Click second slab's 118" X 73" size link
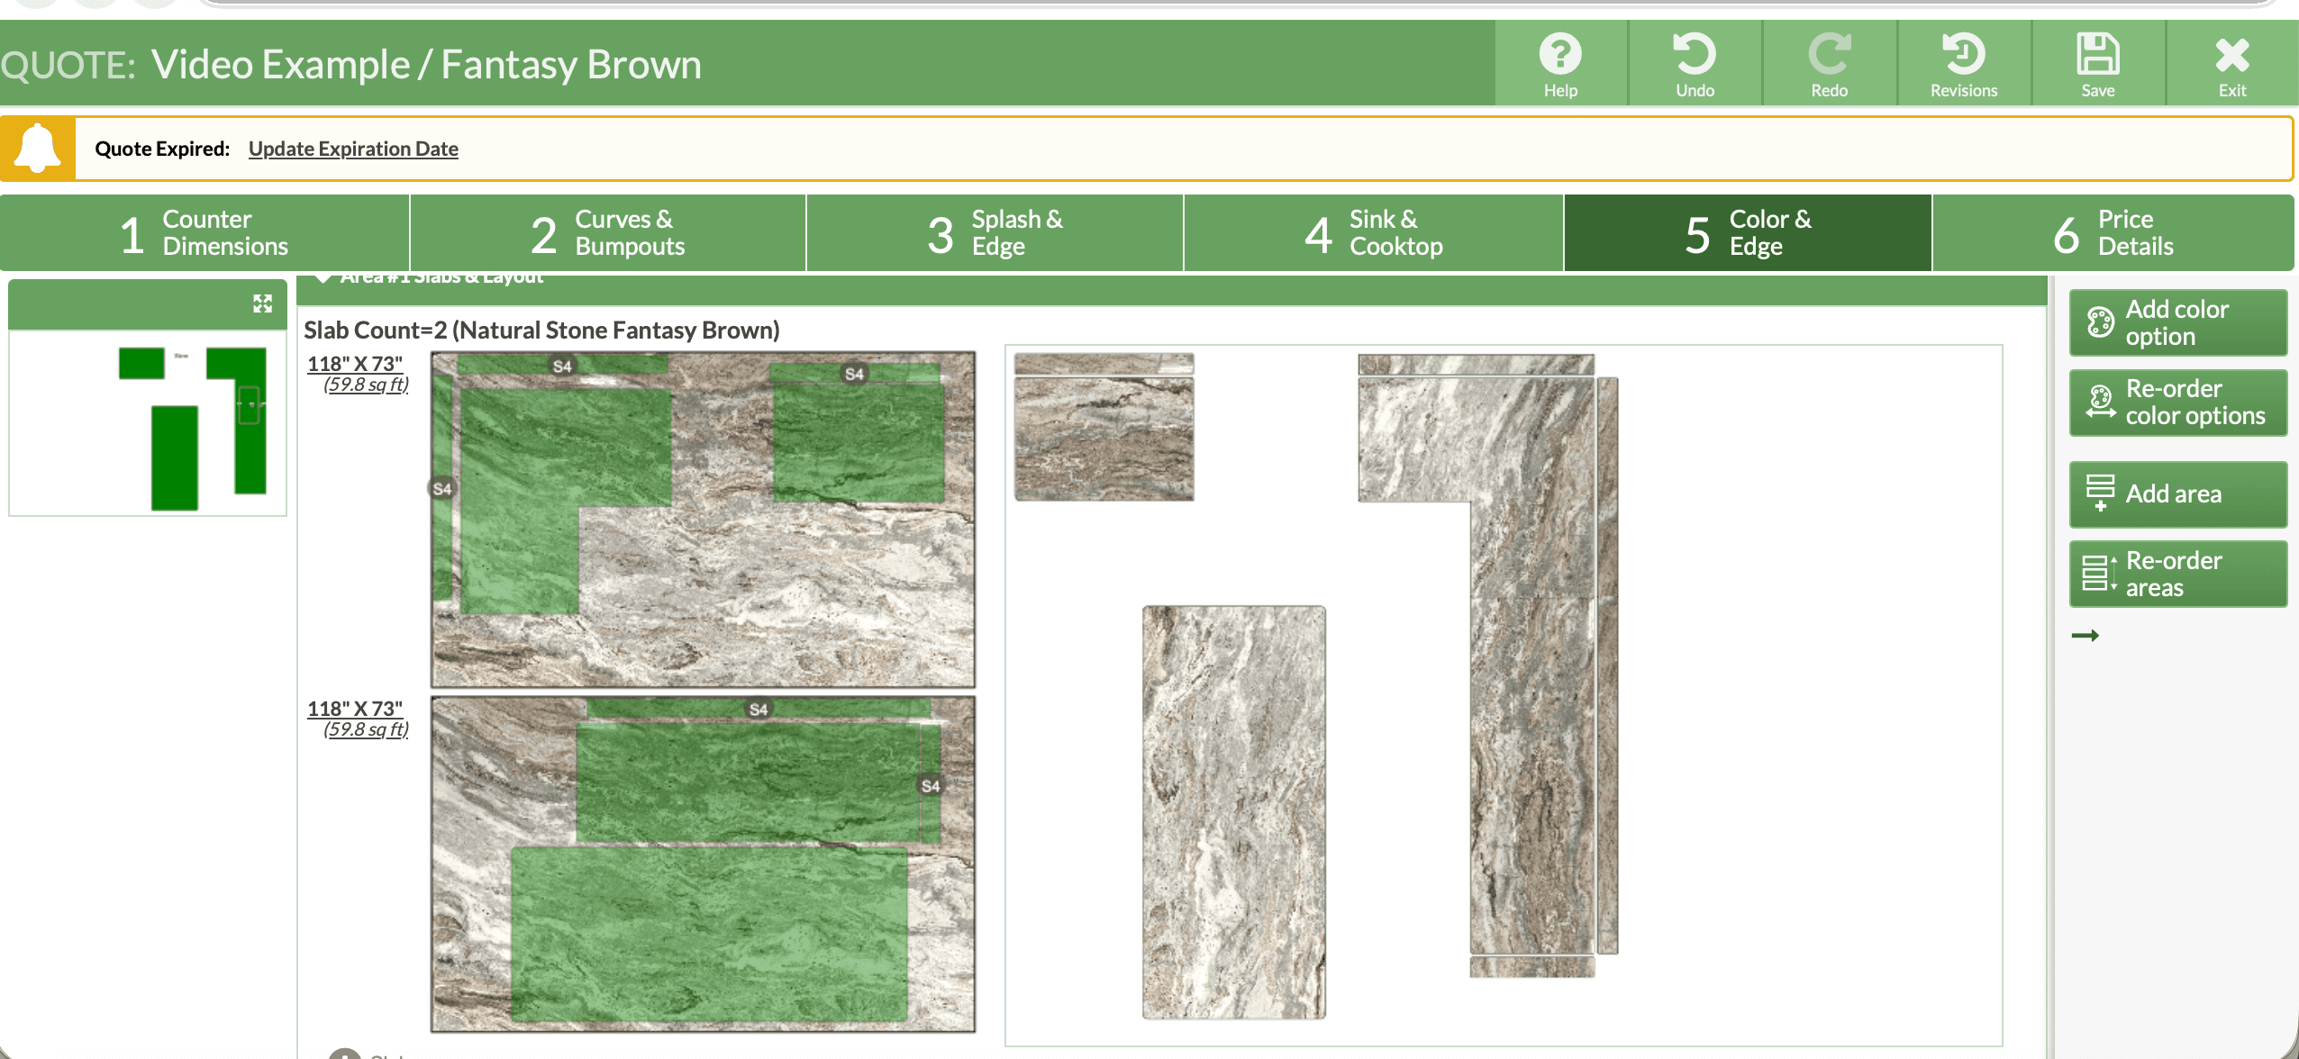Viewport: 2299px width, 1059px height. [355, 709]
